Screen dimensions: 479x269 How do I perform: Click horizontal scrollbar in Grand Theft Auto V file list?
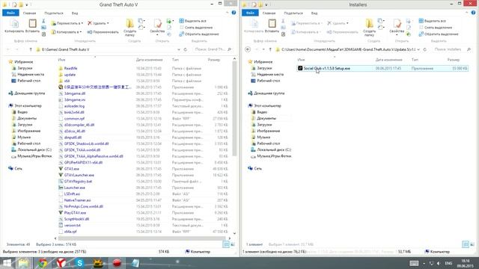[141, 238]
